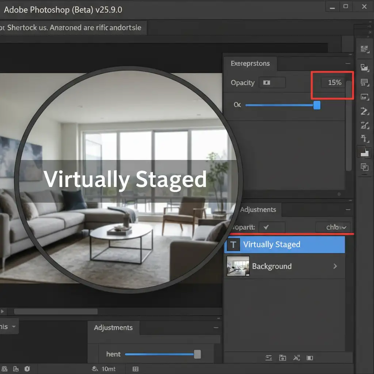Select the foreground/background color squares in right toolbar
This screenshot has width=374, height=374.
point(364,152)
